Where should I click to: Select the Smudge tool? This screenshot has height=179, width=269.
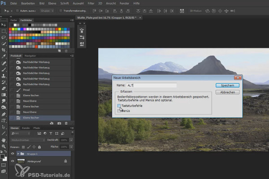4,101
